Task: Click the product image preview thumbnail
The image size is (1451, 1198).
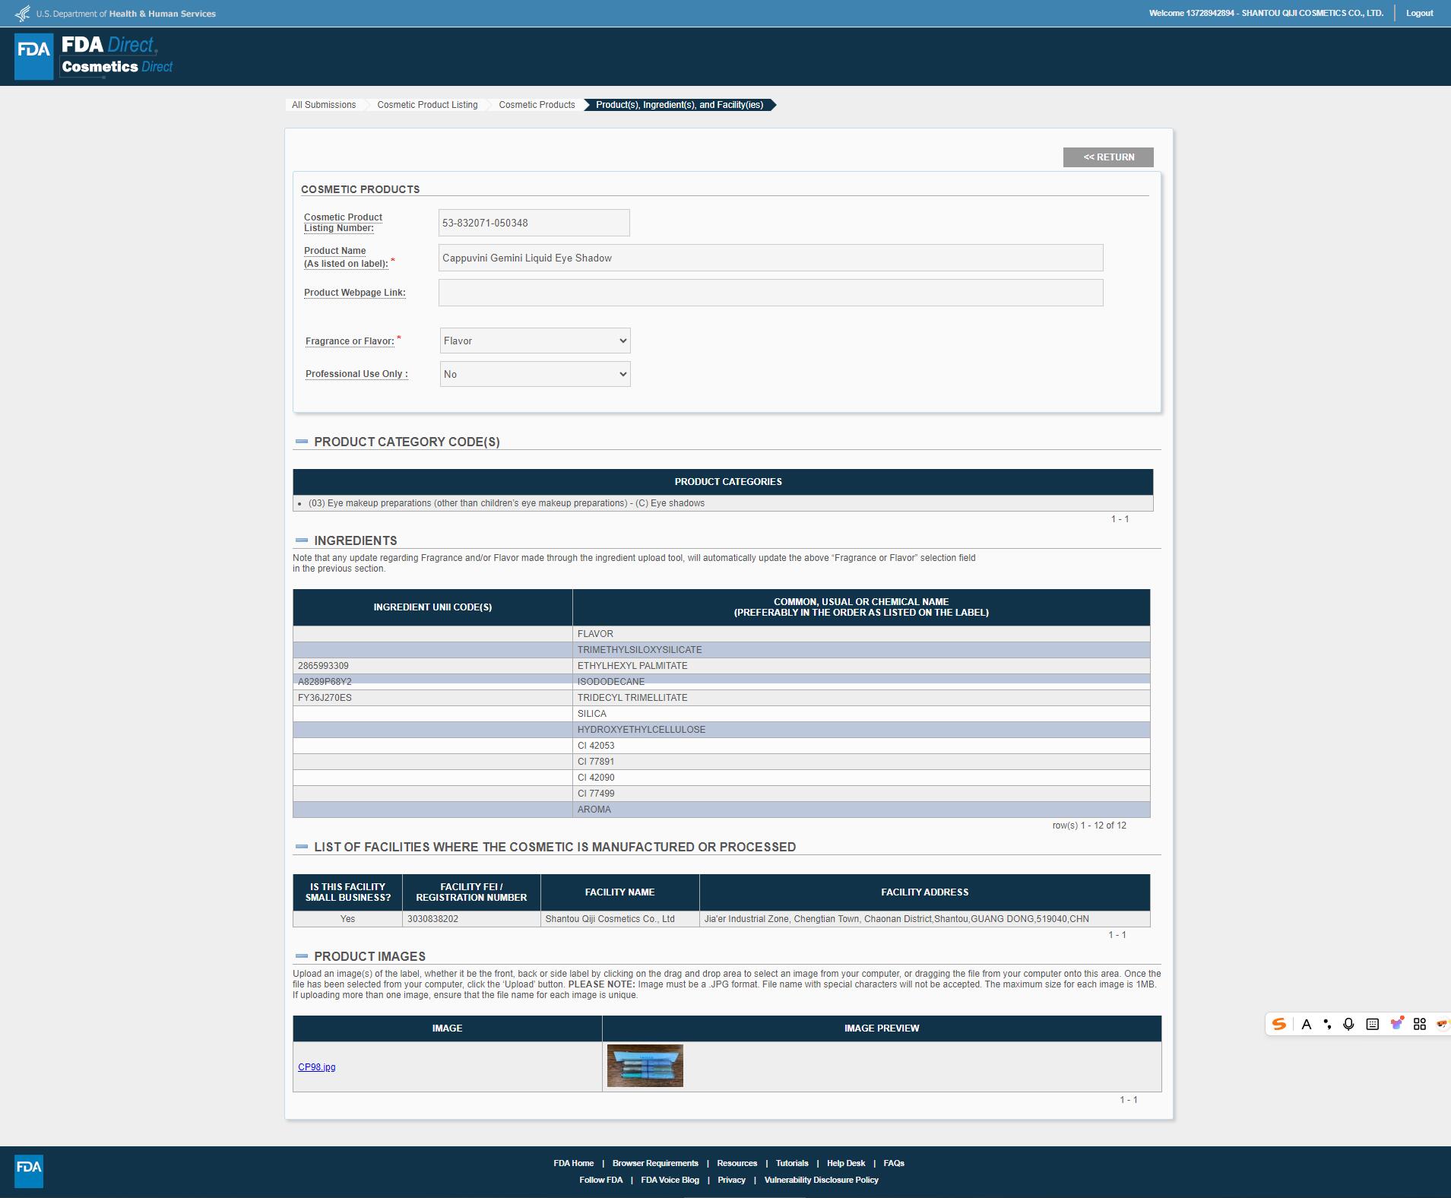Action: click(x=645, y=1066)
